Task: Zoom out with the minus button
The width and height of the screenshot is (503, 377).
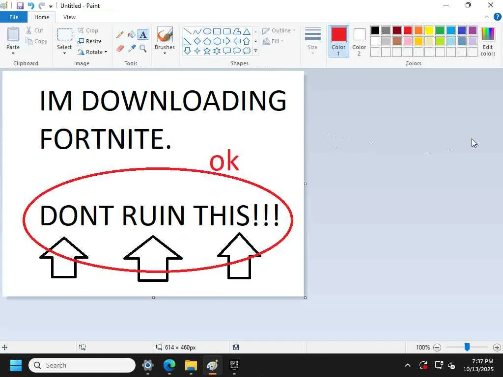Action: coord(437,347)
